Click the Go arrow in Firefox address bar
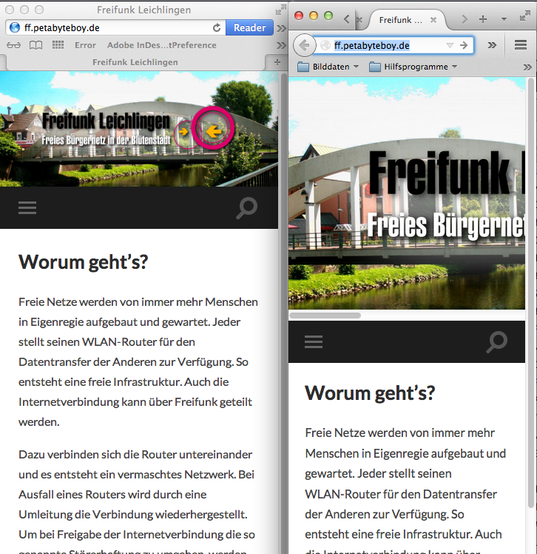The image size is (537, 554). point(464,45)
